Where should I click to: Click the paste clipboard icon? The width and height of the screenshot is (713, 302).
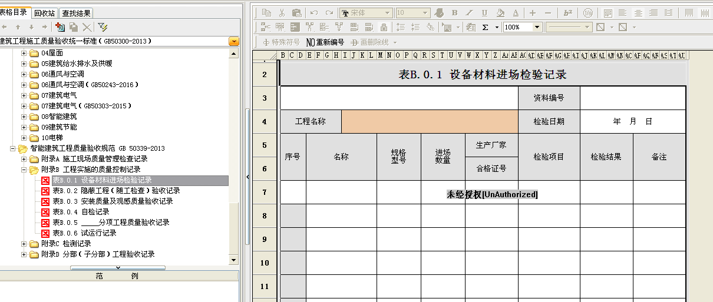(297, 12)
